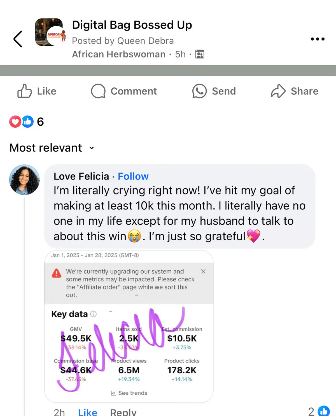
Task: Open See trends in the screenshot
Action: pyautogui.click(x=129, y=393)
